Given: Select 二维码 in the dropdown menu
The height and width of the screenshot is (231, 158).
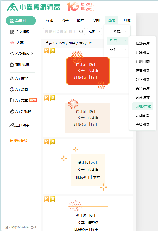Looking at the screenshot, I should point(117,32).
